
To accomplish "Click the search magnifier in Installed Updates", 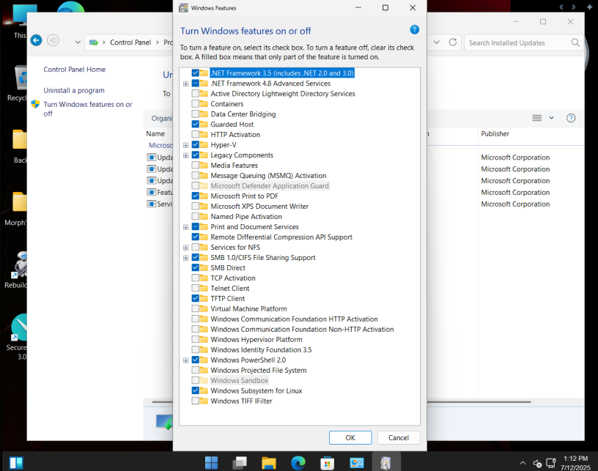I will point(575,42).
